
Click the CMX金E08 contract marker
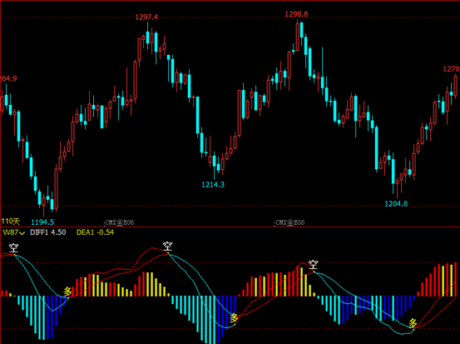[x=289, y=222]
